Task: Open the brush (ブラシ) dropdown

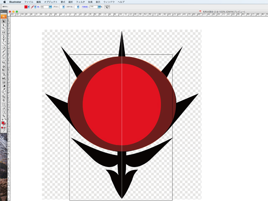Action: click(63, 7)
